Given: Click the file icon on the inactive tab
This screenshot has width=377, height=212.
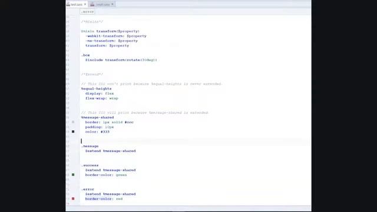Looking at the screenshot, I should click(92, 4).
